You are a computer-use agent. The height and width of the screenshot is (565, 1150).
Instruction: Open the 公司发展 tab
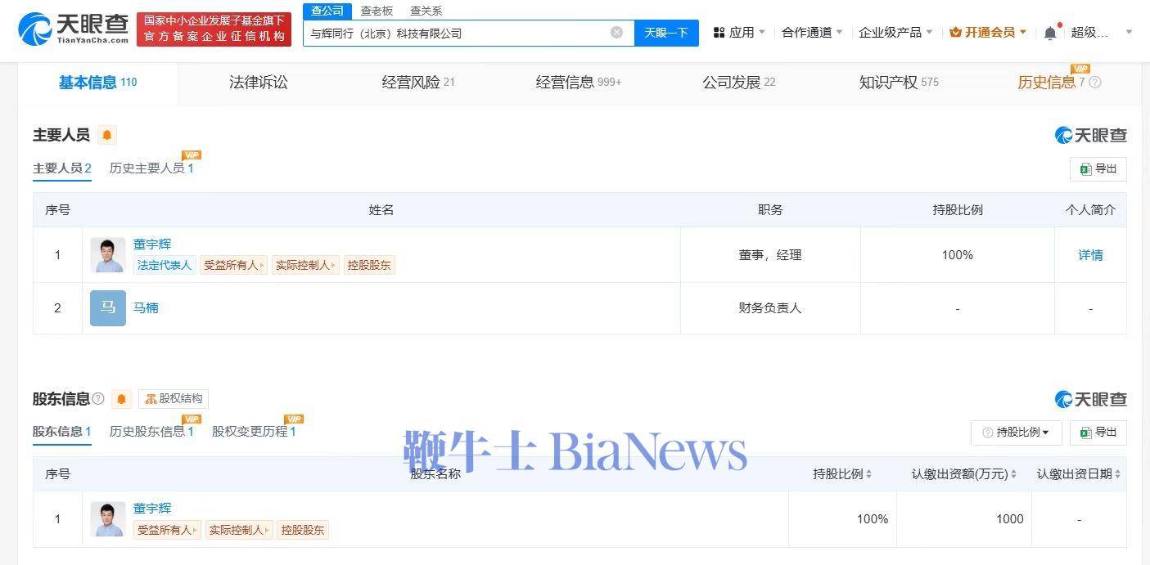[738, 83]
